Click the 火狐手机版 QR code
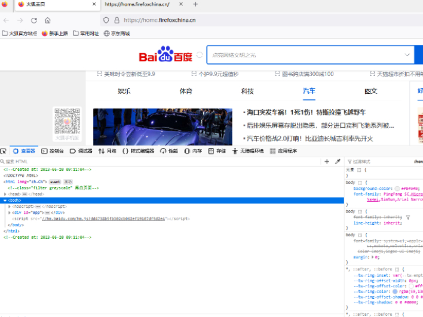The image size is (423, 317). (x=67, y=121)
